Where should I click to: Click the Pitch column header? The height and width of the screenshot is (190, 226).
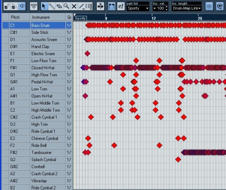19,17
